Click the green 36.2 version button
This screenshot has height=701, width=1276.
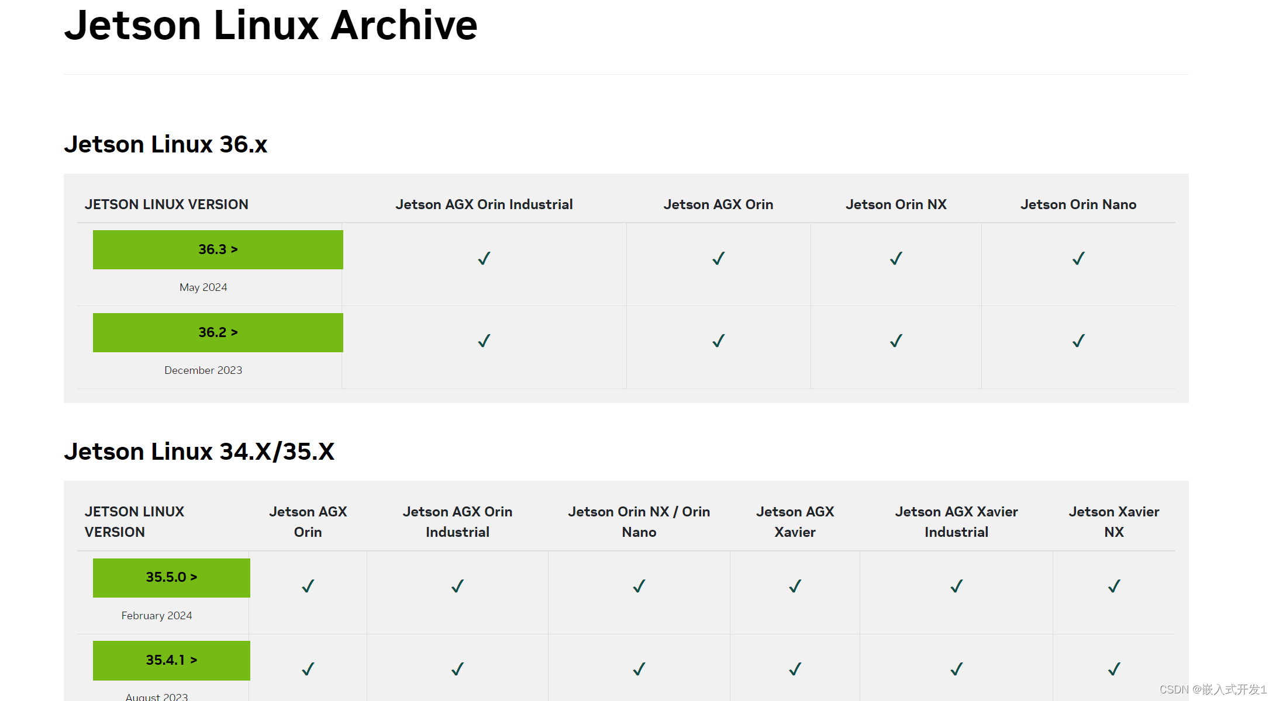[x=217, y=332]
